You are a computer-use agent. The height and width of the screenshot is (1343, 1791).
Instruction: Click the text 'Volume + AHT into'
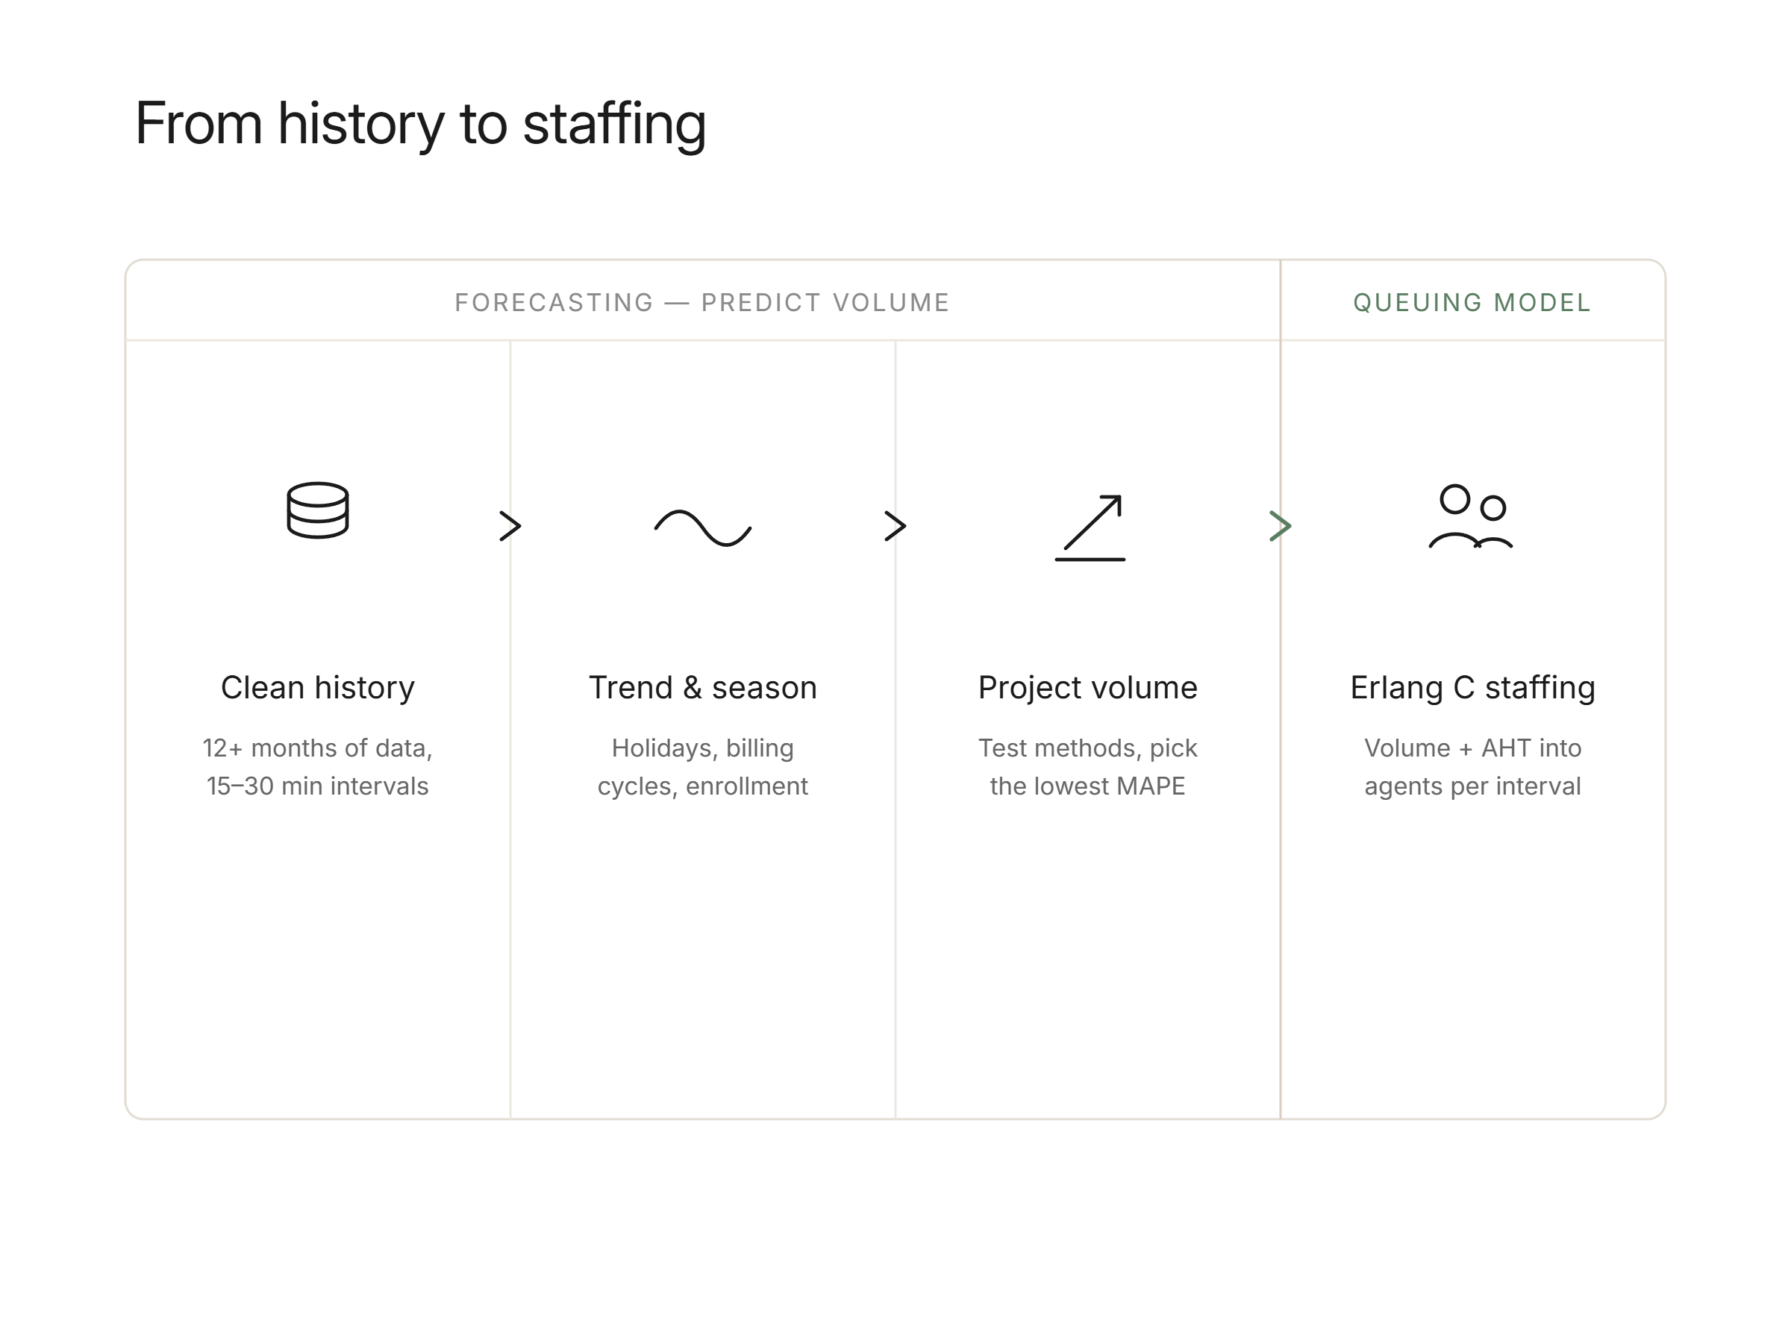point(1473,748)
